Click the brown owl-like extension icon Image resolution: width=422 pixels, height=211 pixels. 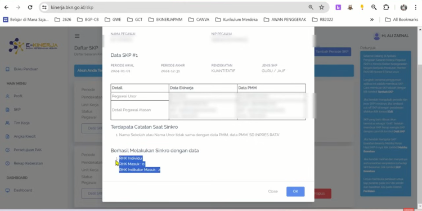[350, 7]
